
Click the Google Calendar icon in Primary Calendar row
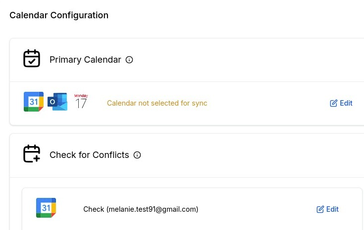point(34,102)
